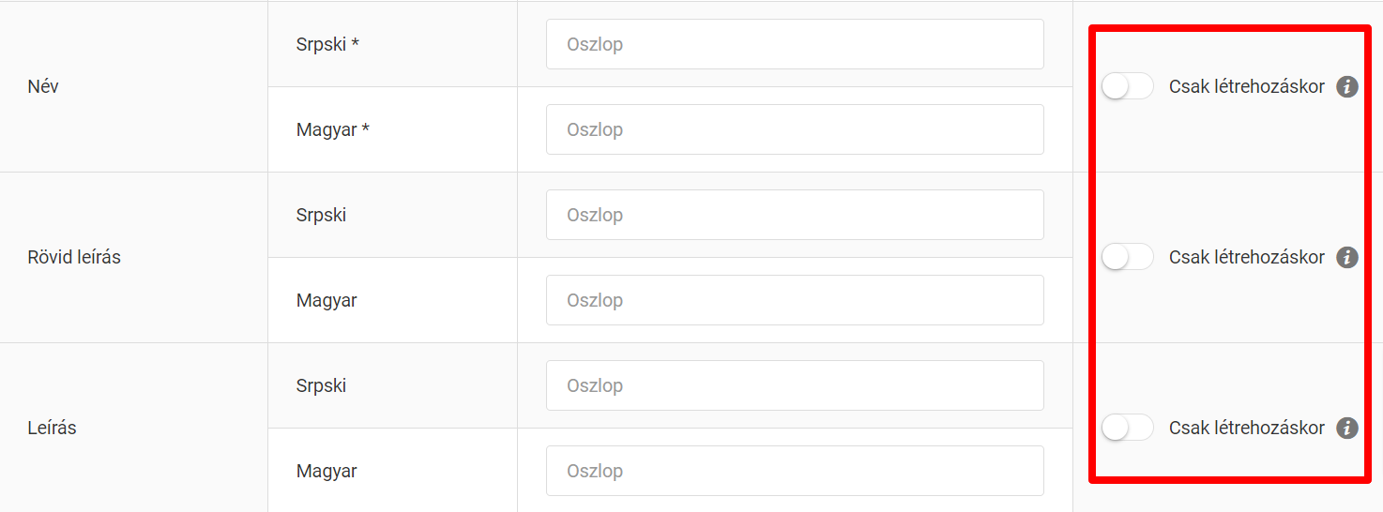Click info icon in the Rövid leírás row
Image resolution: width=1383 pixels, height=512 pixels.
(x=1347, y=258)
